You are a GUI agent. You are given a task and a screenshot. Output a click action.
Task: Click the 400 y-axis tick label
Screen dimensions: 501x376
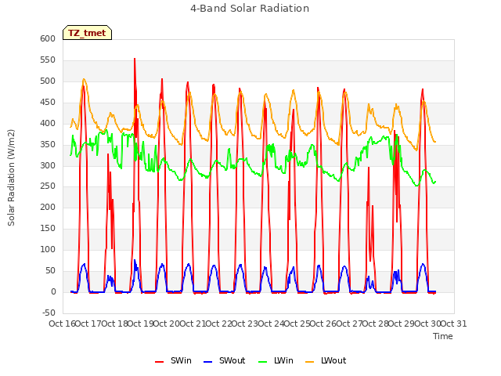tap(48, 123)
